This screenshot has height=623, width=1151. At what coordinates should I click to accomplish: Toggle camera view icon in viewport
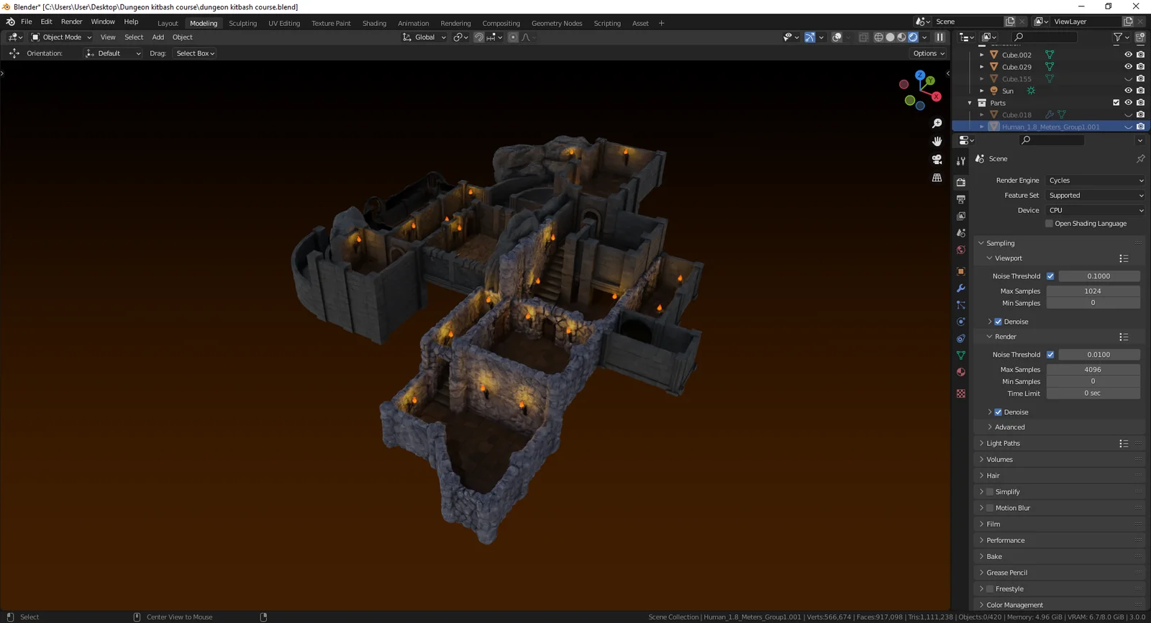[x=937, y=159]
